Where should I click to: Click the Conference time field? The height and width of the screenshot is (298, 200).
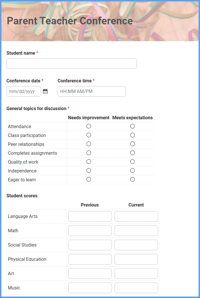91,91
